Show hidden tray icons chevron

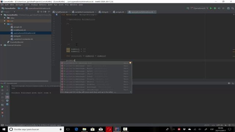[x=174, y=129]
